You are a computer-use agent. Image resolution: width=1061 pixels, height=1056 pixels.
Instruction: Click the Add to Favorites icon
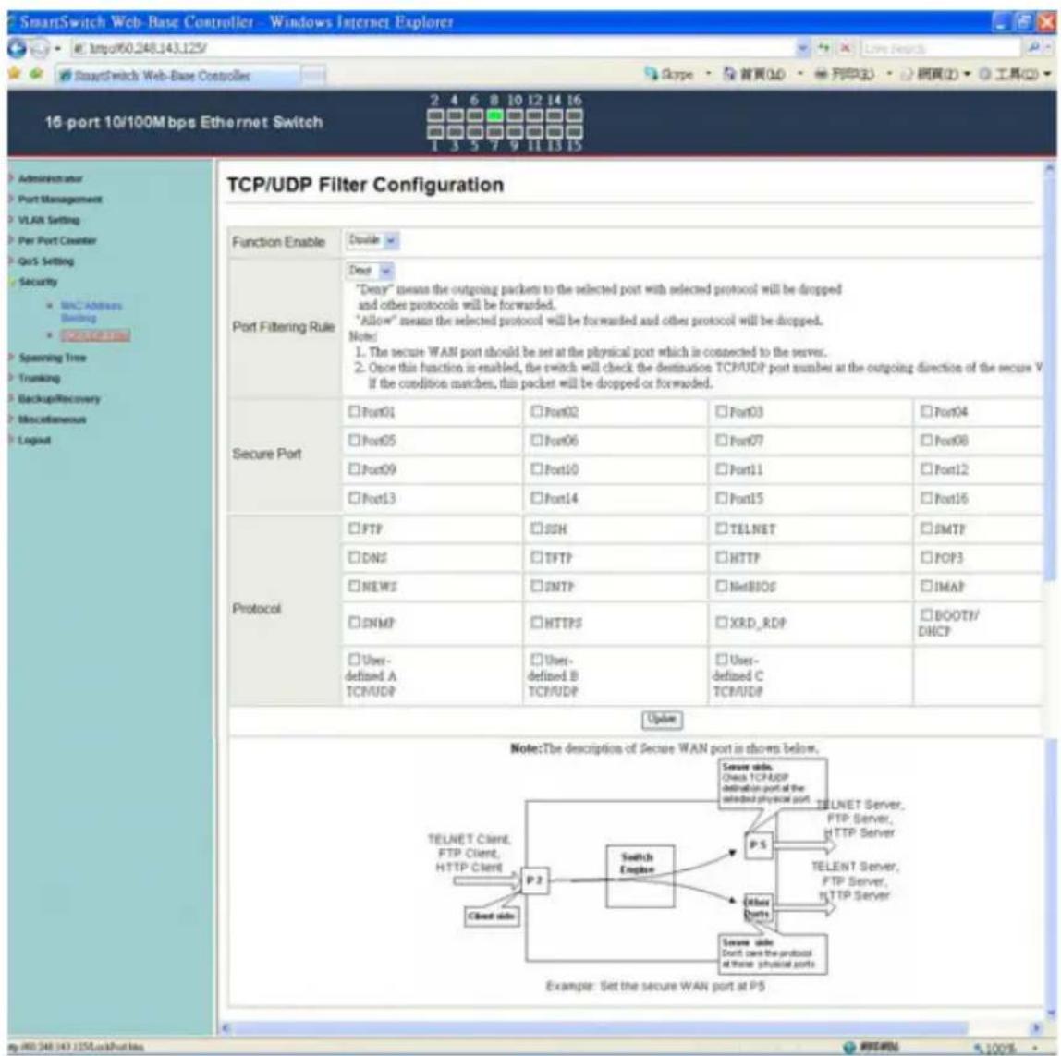tap(37, 73)
